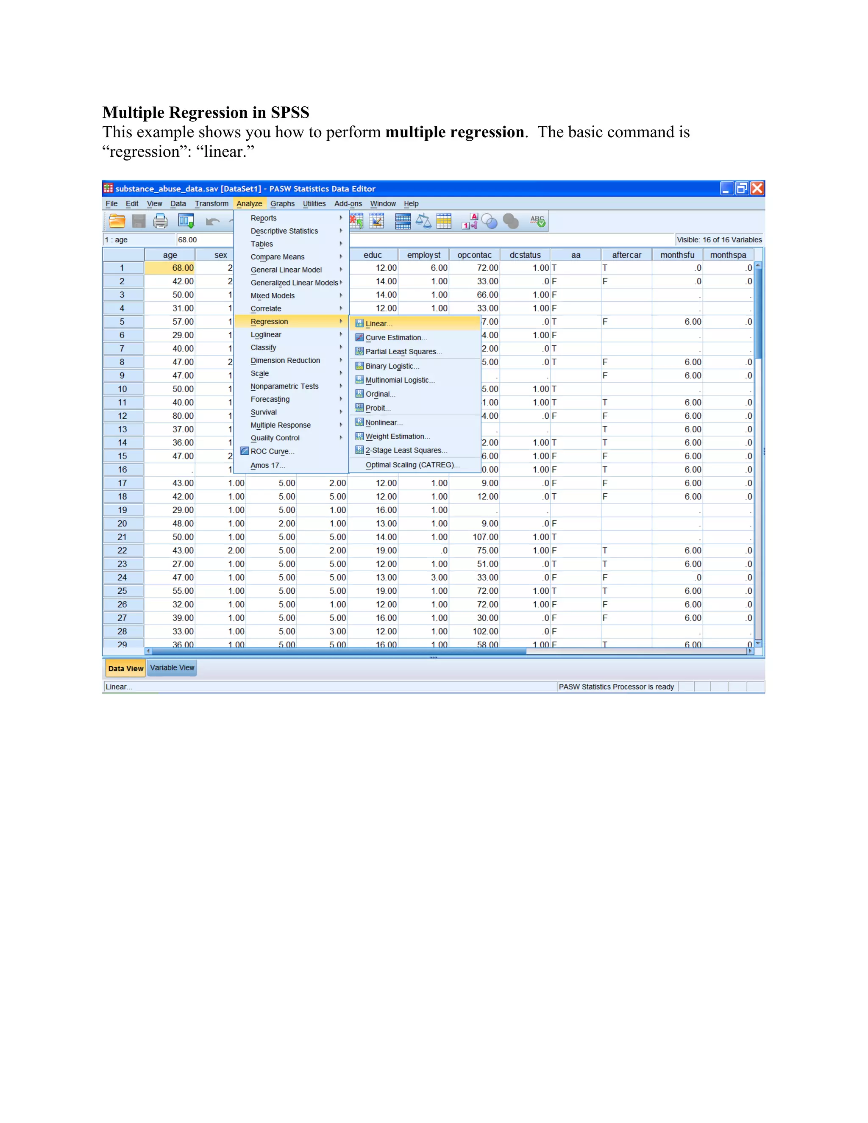Select Amos 17... menu entry
Viewport: 868px width, 1123px height.
click(291, 465)
